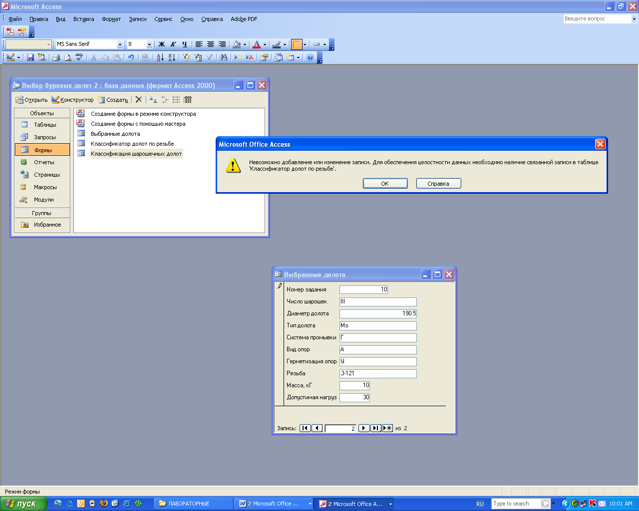
Task: Click the Undo arrow icon
Action: pos(131,57)
